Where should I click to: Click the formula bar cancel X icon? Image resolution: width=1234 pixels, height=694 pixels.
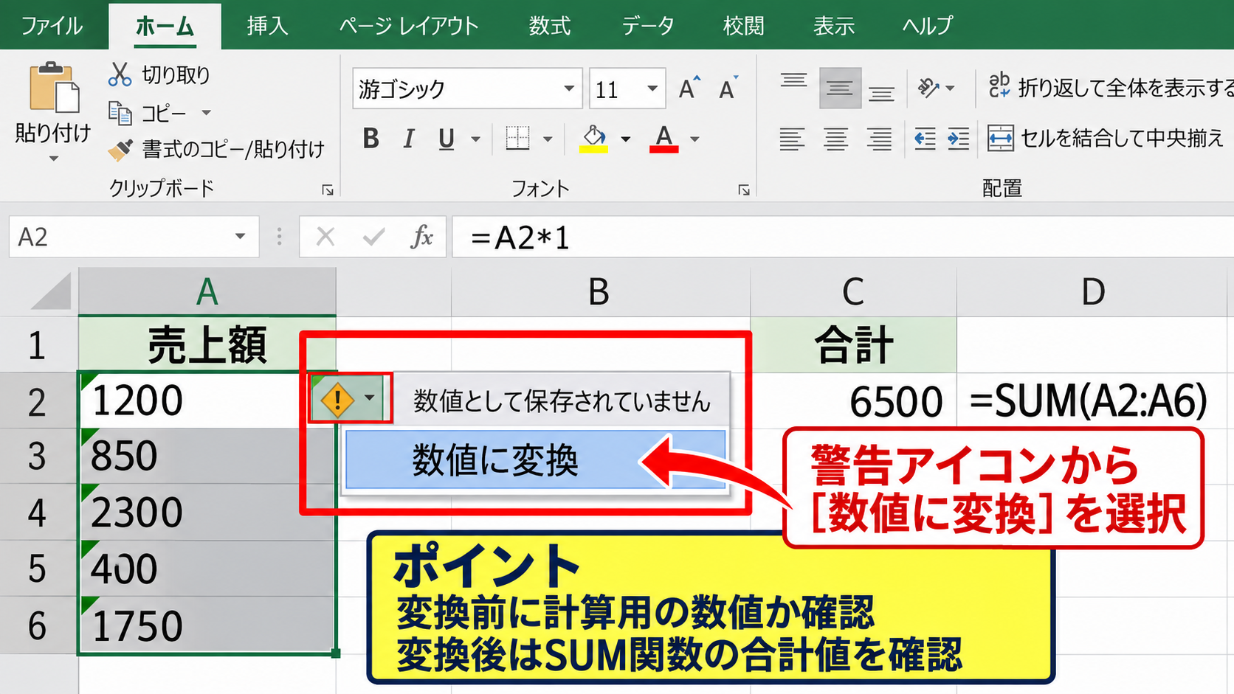[x=325, y=237]
